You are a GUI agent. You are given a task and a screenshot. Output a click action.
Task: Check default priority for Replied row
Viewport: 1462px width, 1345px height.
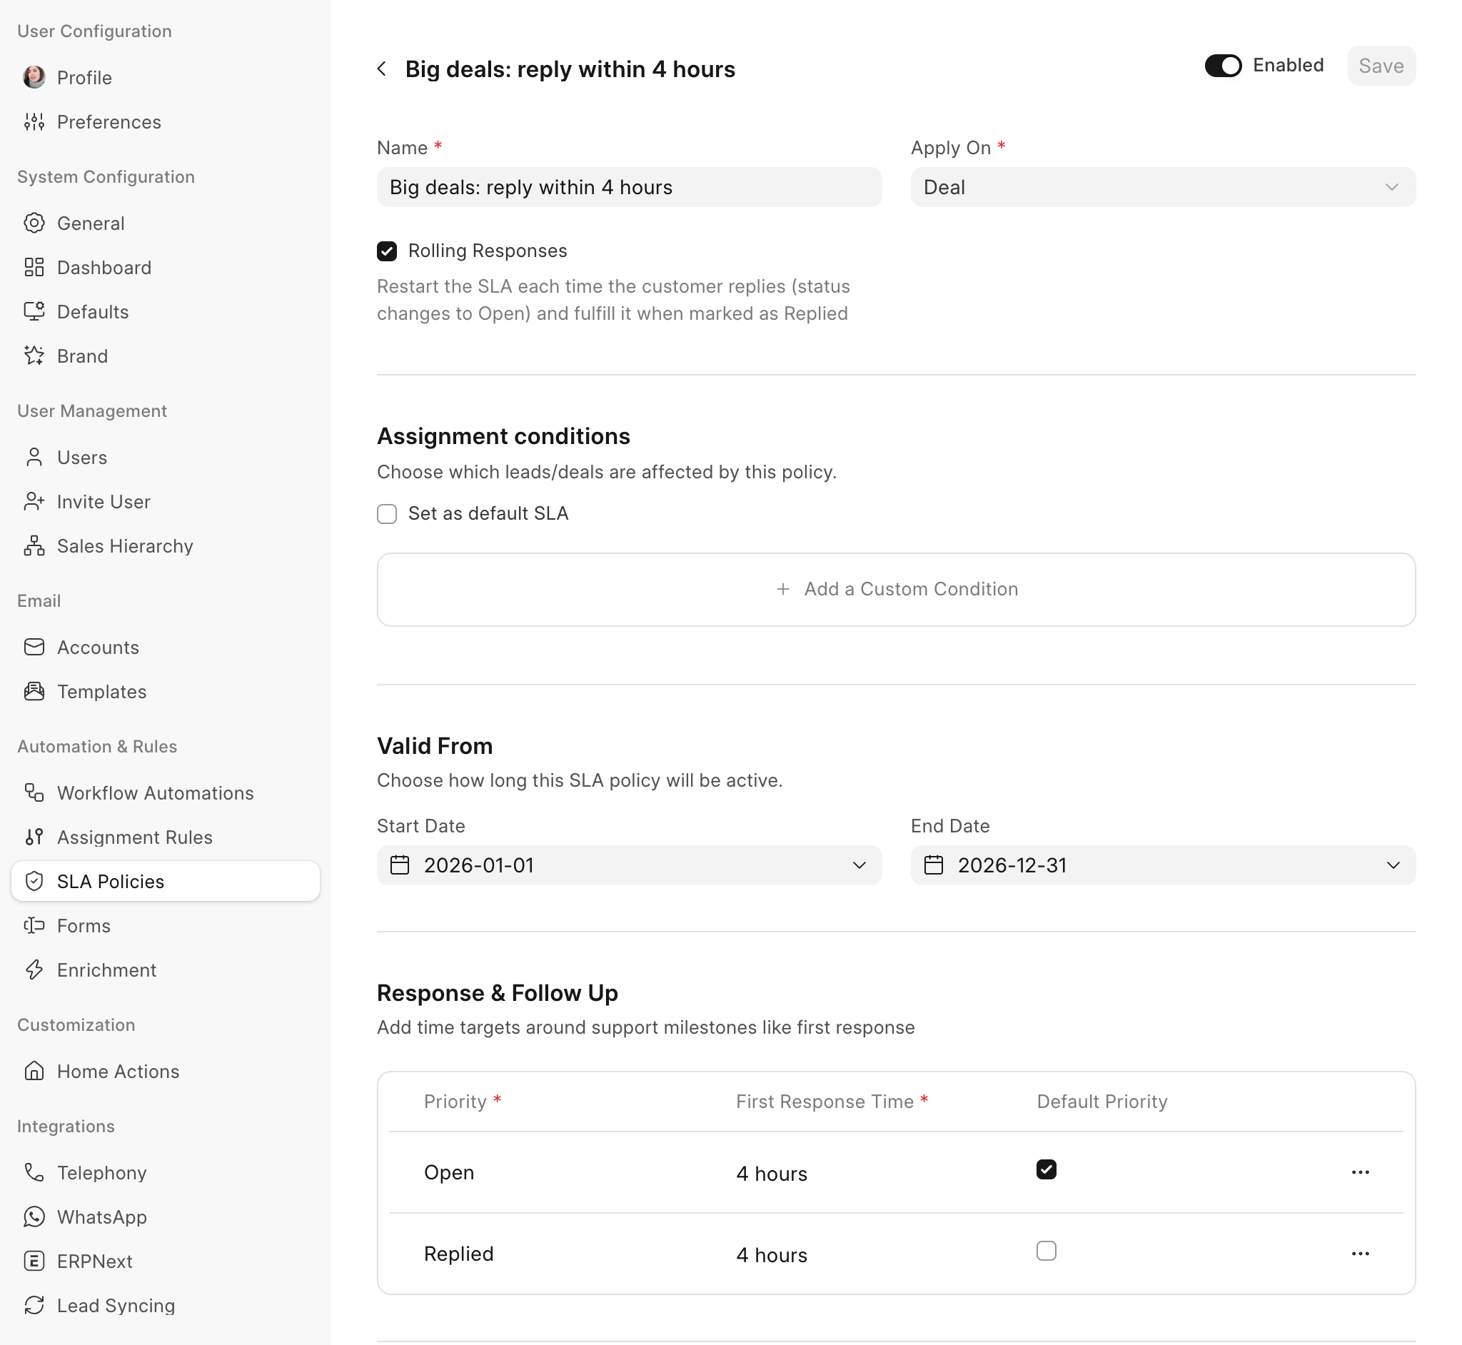1047,1251
